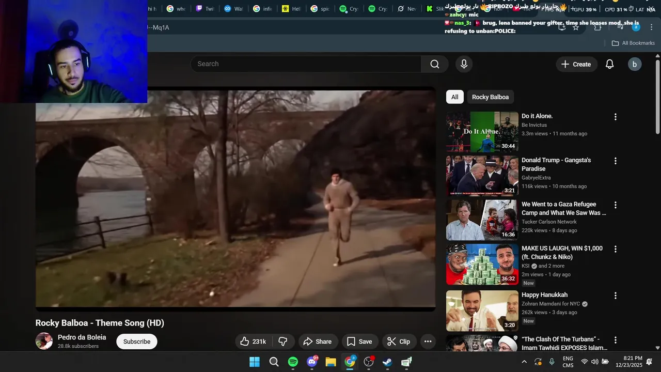This screenshot has height=372, width=661.
Task: Open the Chrome three-dot menu
Action: point(651,27)
